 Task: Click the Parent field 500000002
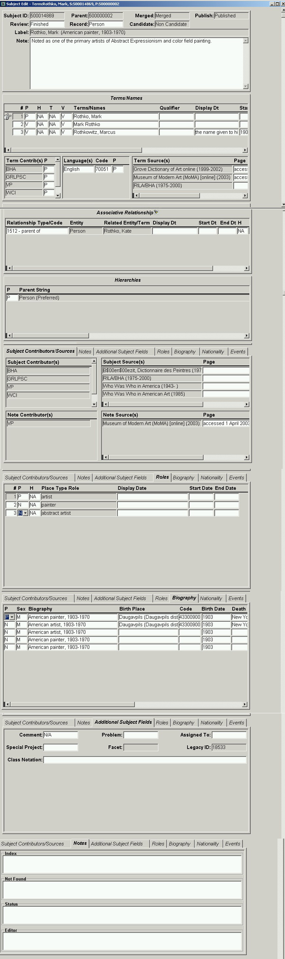(x=105, y=16)
